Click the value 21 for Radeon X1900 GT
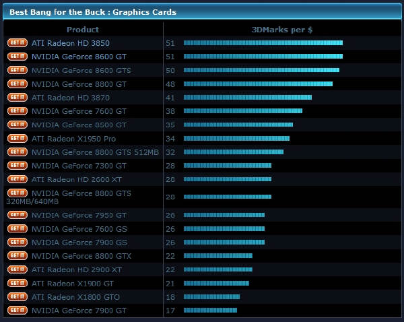This screenshot has width=404, height=322. (x=170, y=284)
